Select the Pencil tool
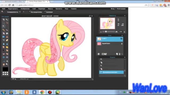The height and width of the screenshot is (95, 170). pos(3,30)
